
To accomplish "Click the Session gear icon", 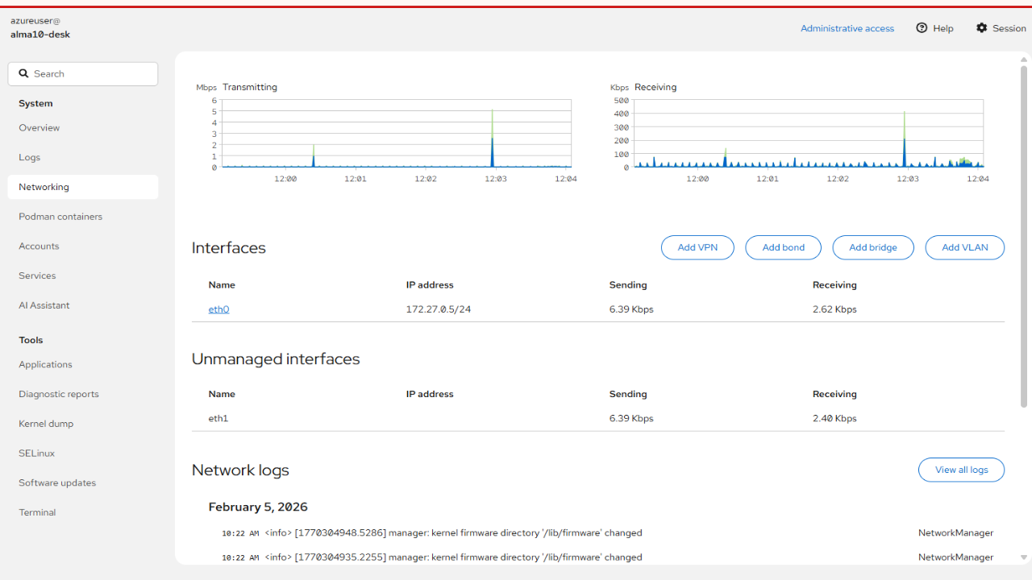I will click(981, 27).
